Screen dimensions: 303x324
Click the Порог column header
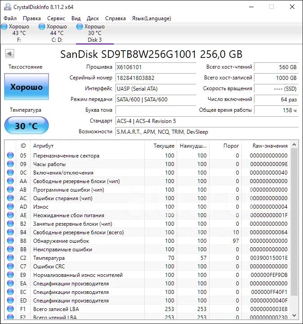(x=226, y=146)
